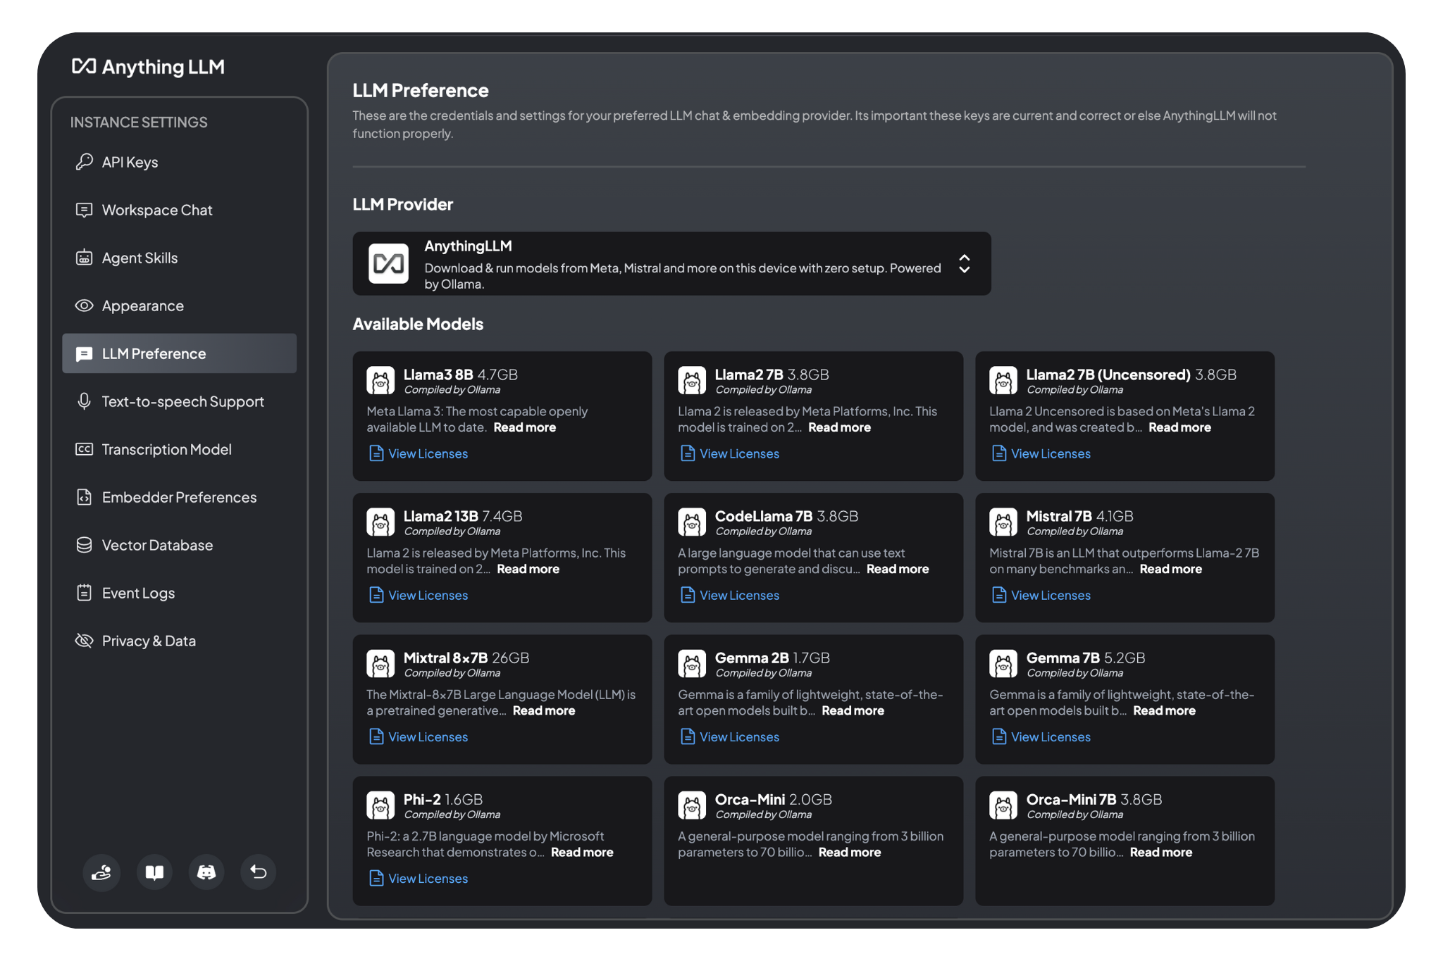This screenshot has width=1443, height=961.
Task: View Licenses for CodeLlama 7B
Action: point(730,595)
